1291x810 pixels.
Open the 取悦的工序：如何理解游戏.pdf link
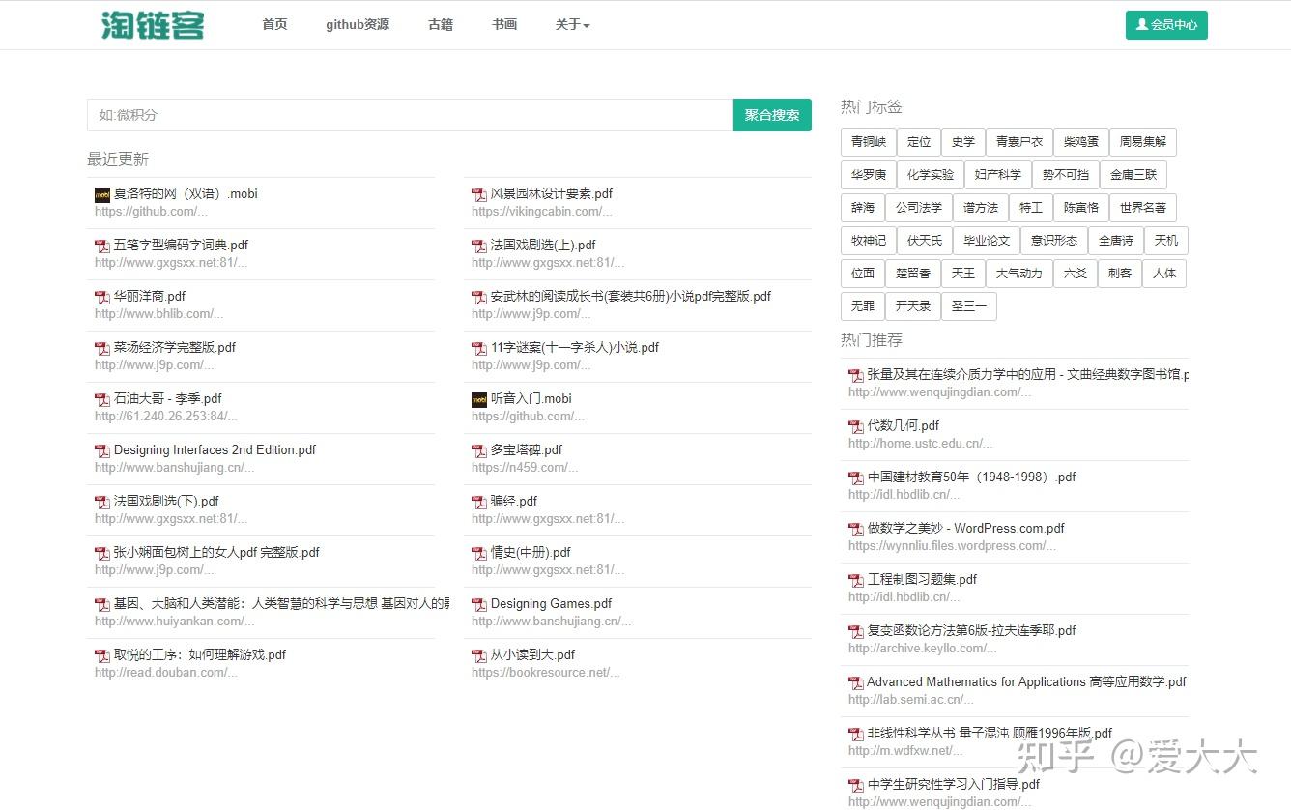tap(200, 655)
